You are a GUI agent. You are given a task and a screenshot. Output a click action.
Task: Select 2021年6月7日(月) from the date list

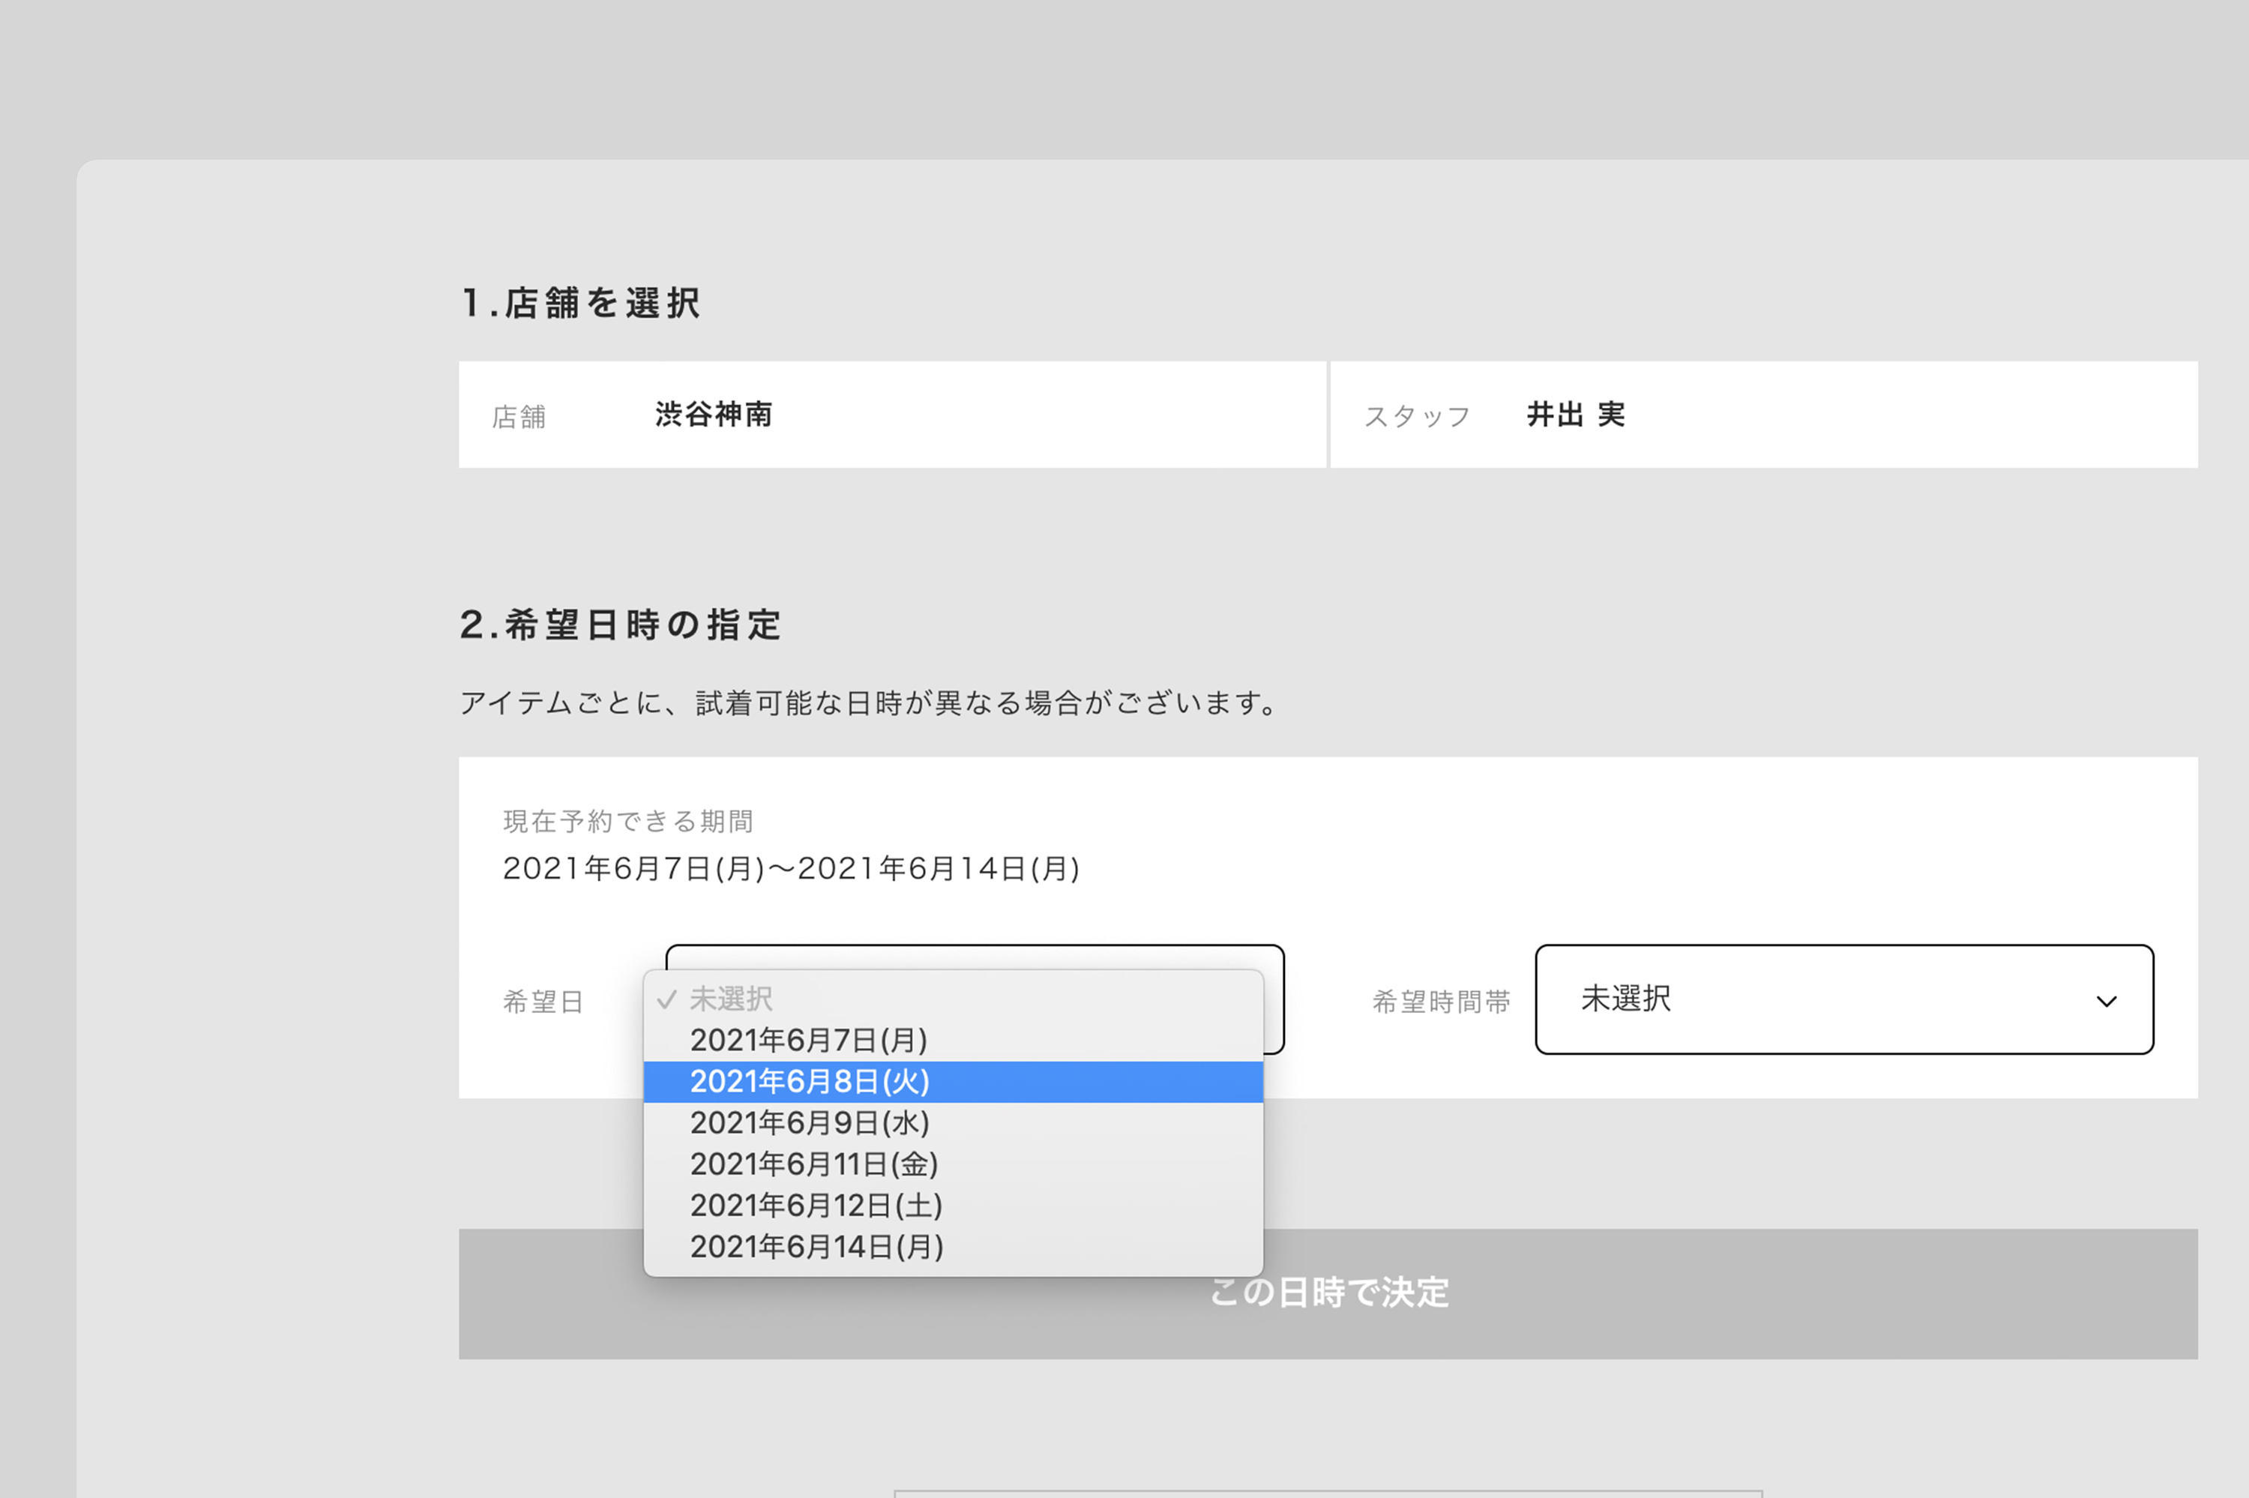pyautogui.click(x=953, y=1039)
